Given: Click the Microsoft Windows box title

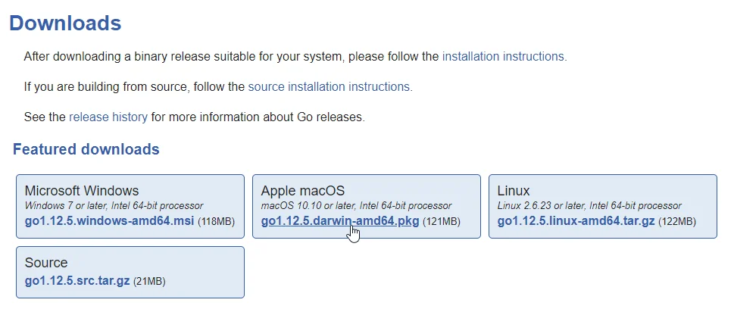Looking at the screenshot, I should (82, 191).
